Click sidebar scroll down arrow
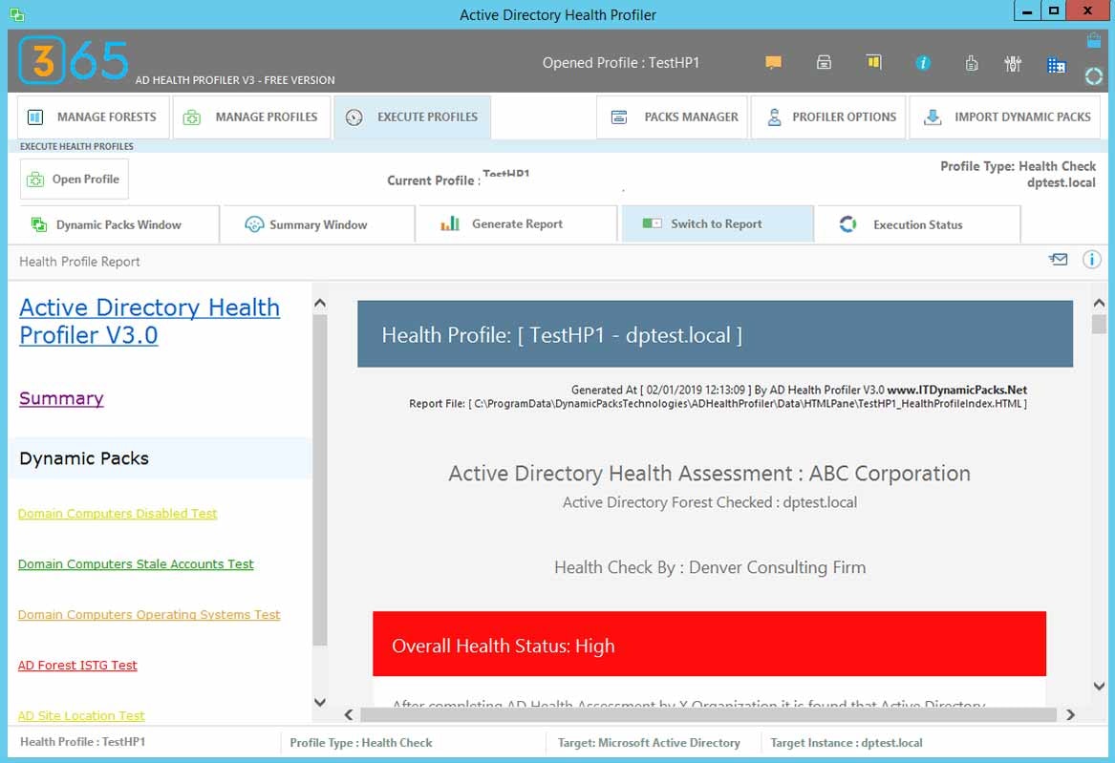1115x763 pixels. point(320,702)
